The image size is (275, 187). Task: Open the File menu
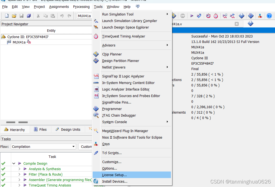5,7
